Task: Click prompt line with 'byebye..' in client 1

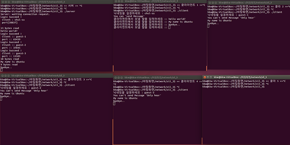Action: 147,25
